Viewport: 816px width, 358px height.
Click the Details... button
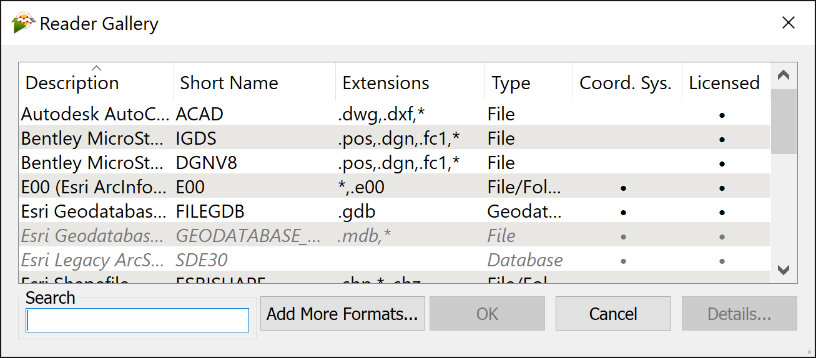739,313
